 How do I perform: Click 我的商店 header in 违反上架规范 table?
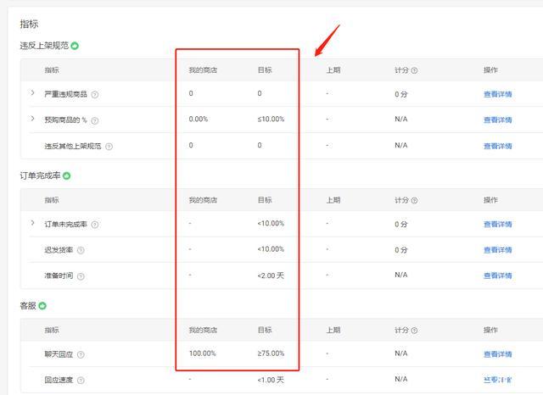[x=203, y=70]
